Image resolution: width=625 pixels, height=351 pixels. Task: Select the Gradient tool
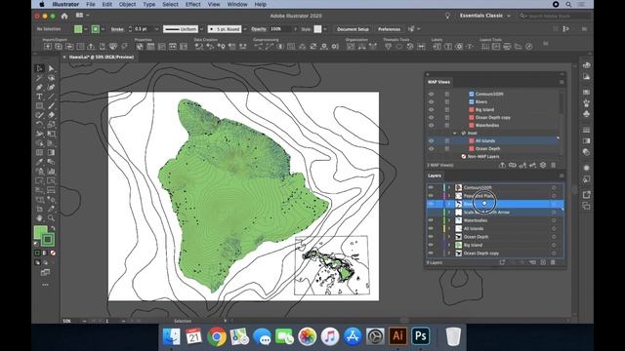51,152
